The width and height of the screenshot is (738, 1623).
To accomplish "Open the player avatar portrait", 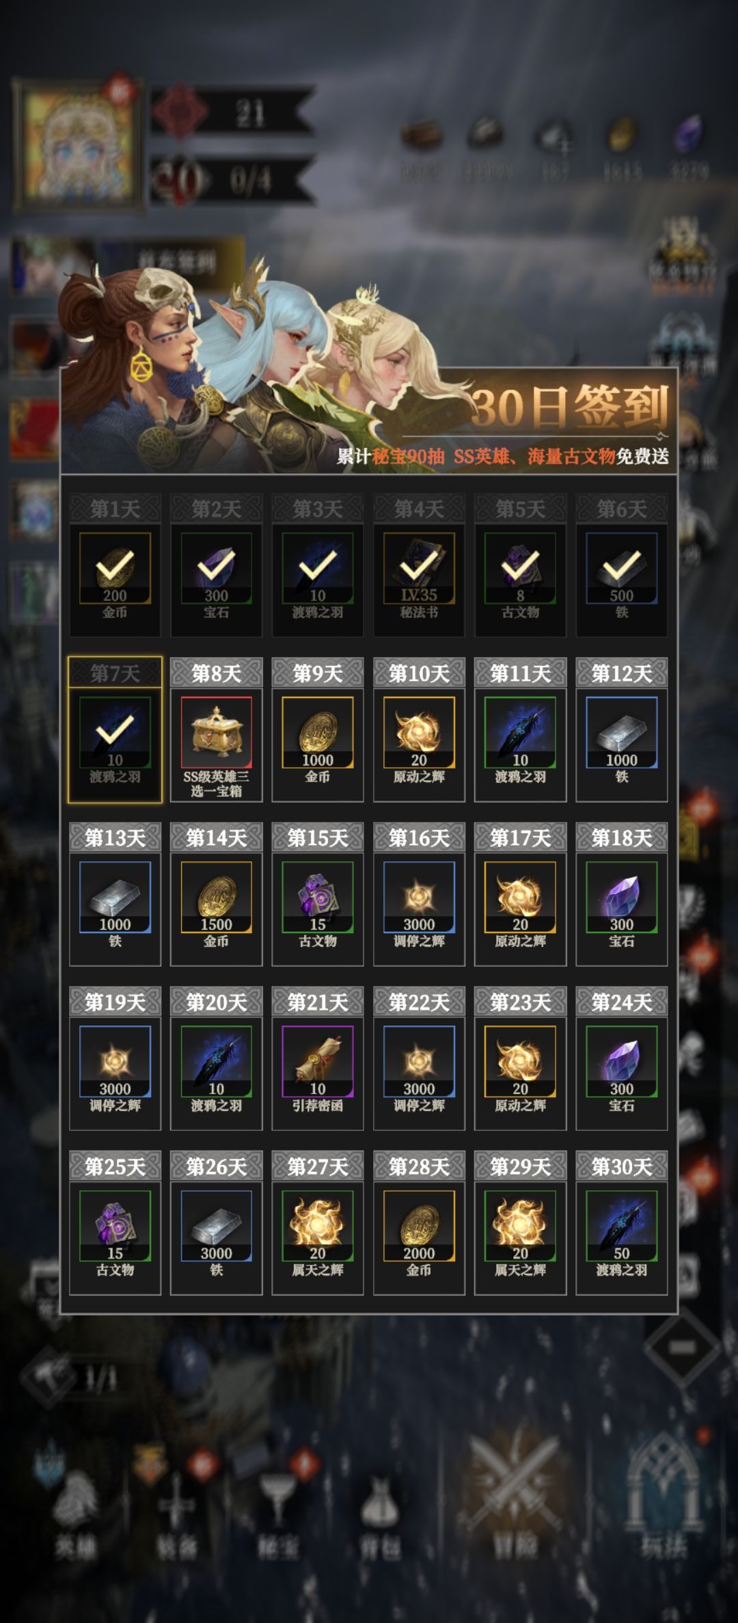I will (79, 145).
